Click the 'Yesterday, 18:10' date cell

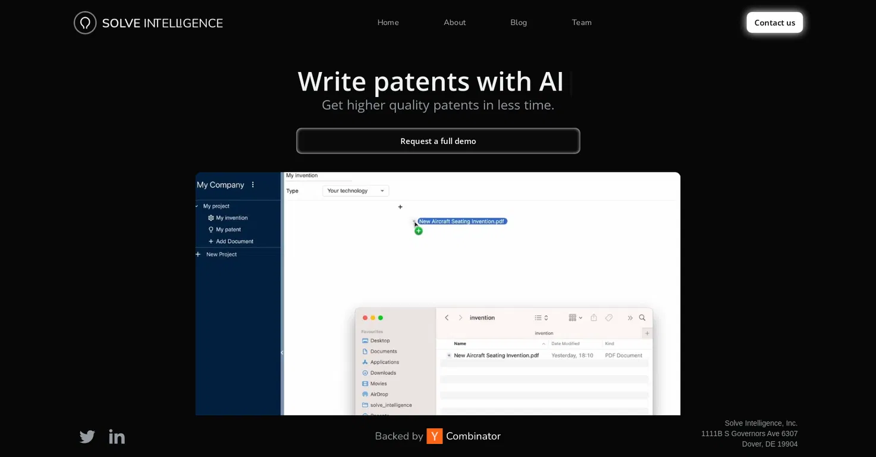[x=572, y=355]
